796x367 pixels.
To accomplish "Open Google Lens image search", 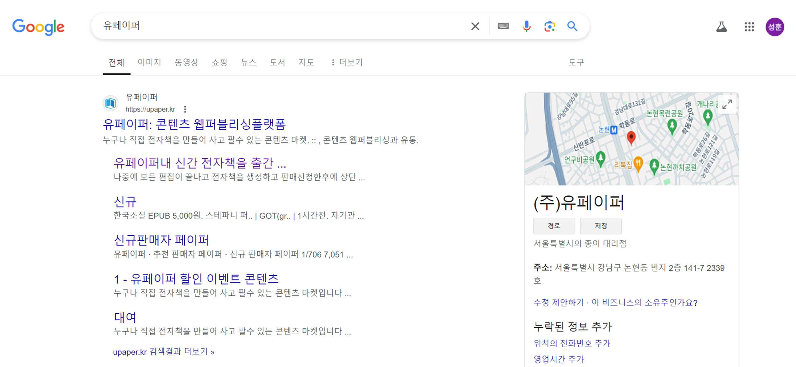I will pyautogui.click(x=550, y=26).
